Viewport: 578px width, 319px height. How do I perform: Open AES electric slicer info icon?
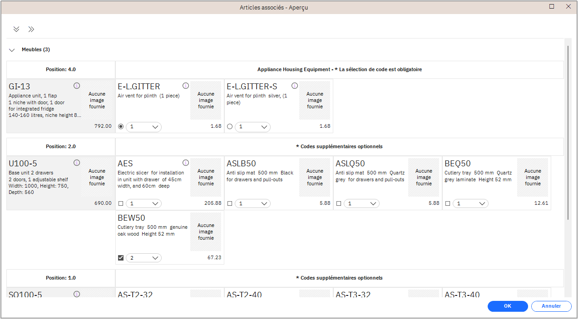[x=186, y=163]
